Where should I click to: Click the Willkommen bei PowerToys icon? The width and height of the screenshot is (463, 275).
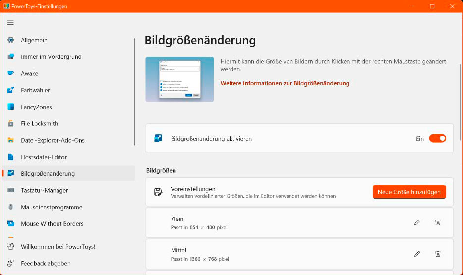pos(11,246)
